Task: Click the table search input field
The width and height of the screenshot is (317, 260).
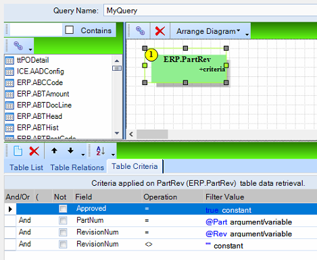Action: click(x=36, y=30)
